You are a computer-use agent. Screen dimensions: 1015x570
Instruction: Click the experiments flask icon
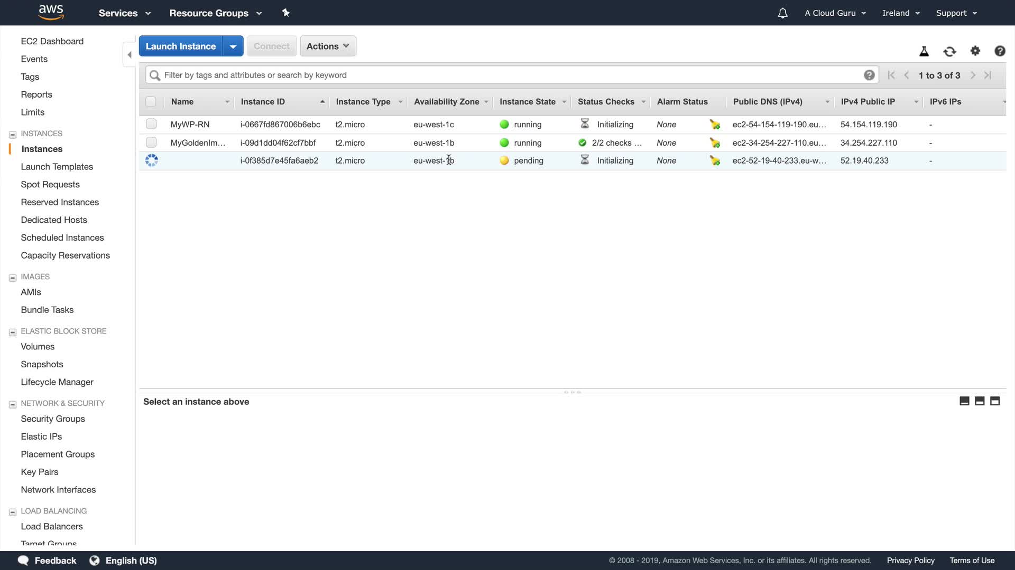(x=924, y=51)
